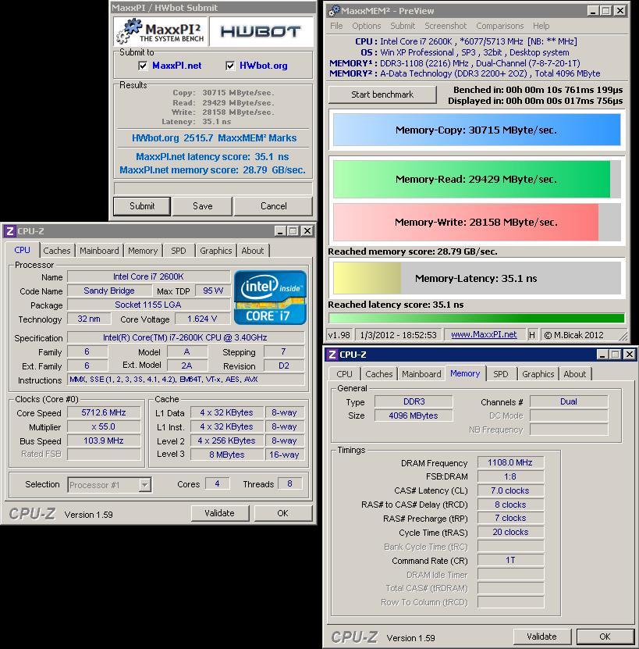Click the Z icon of the Memory CPU-Z window
Viewport: 639px width, 649px height.
point(332,355)
